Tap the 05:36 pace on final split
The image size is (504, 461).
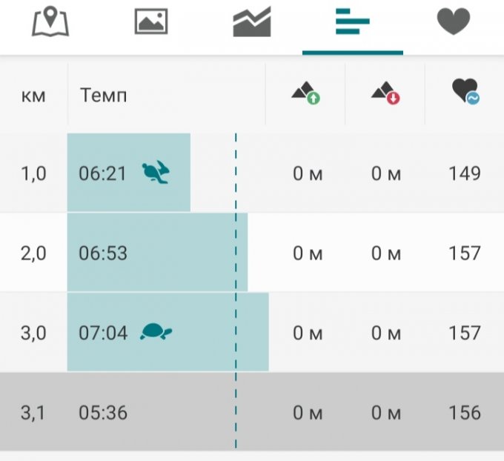(103, 413)
